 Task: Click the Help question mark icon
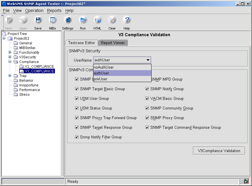[127, 20]
